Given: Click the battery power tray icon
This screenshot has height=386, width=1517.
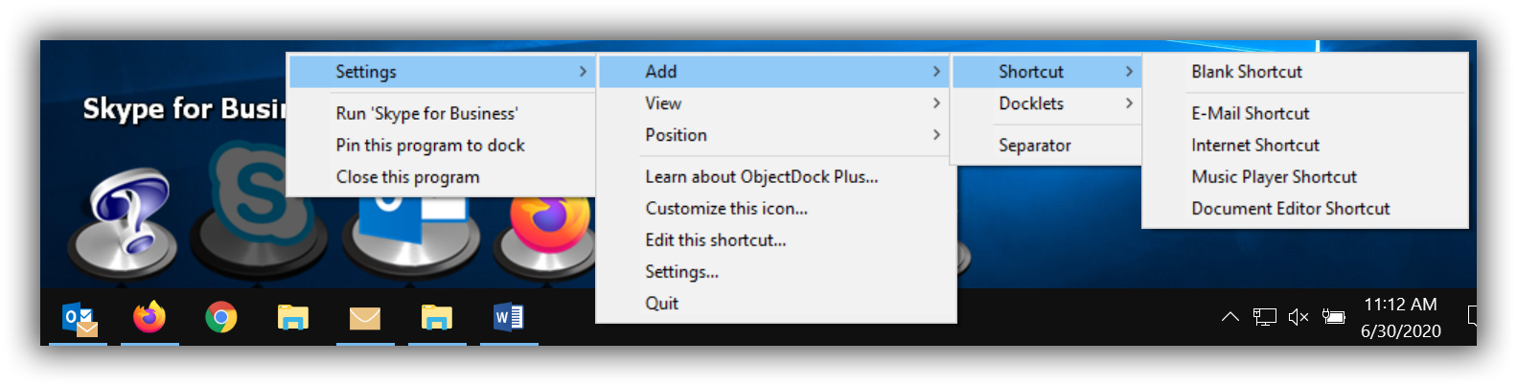Looking at the screenshot, I should tap(1333, 317).
